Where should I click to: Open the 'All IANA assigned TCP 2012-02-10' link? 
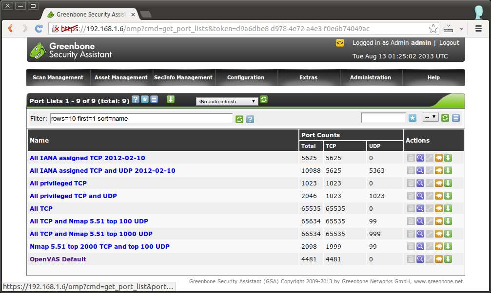pyautogui.click(x=87, y=158)
